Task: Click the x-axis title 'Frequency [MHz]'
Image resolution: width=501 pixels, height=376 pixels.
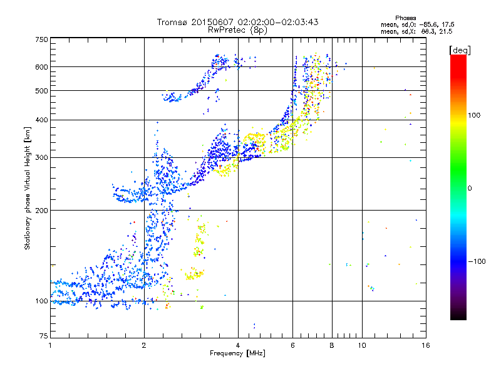Action: 237,353
